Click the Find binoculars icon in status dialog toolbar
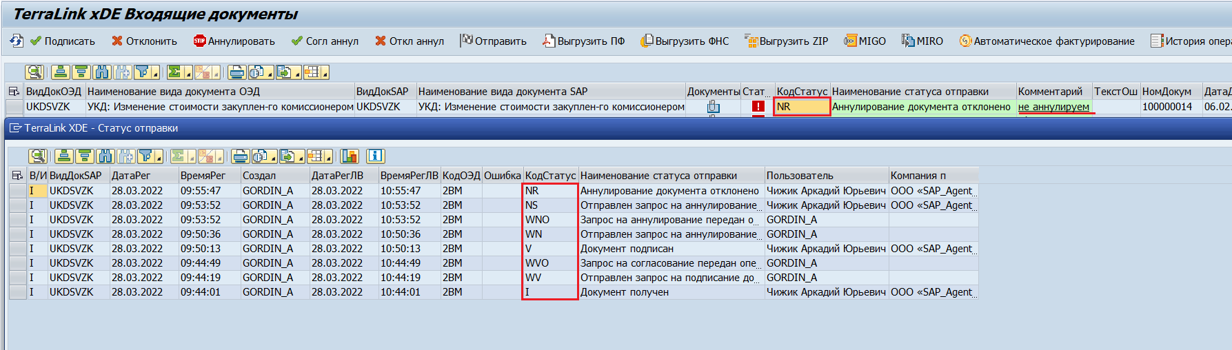The height and width of the screenshot is (350, 1232). [105, 156]
